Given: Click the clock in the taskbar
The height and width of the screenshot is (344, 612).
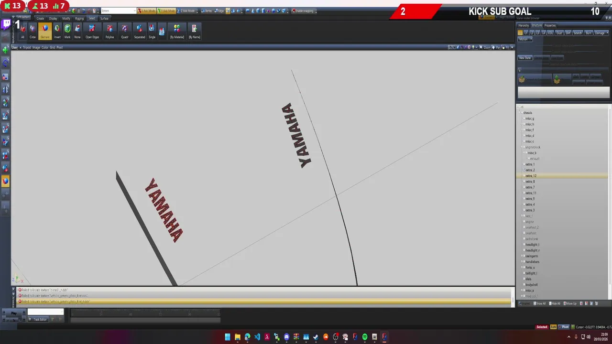Looking at the screenshot, I should pos(601,337).
